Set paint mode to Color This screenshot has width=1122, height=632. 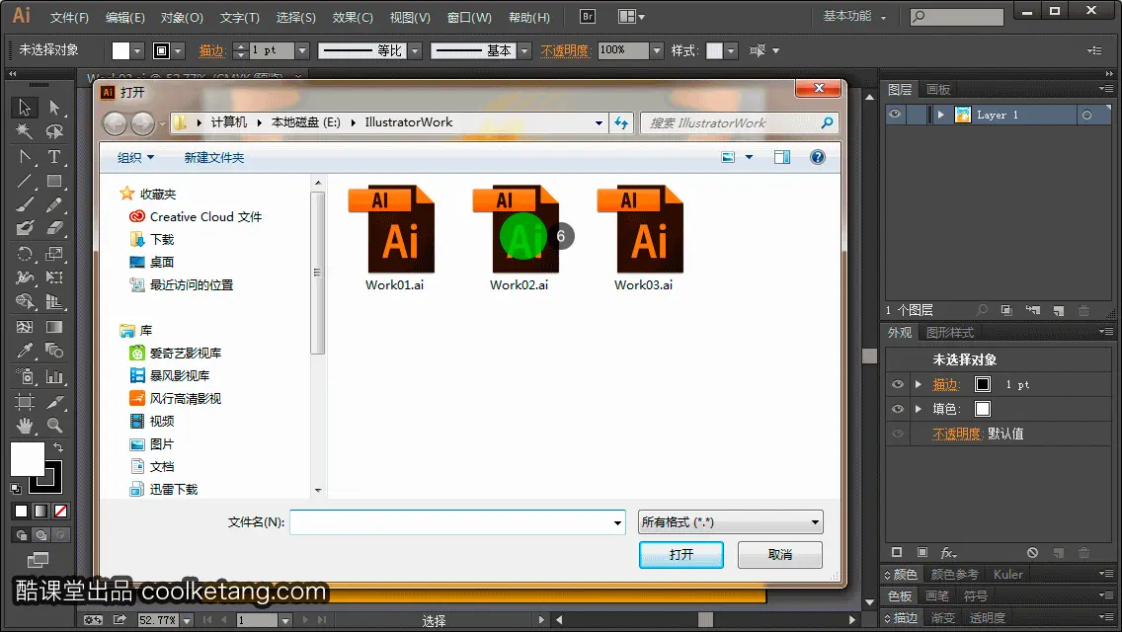point(21,512)
